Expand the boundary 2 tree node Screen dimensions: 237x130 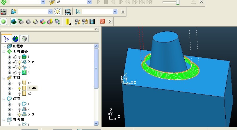coord(9,109)
